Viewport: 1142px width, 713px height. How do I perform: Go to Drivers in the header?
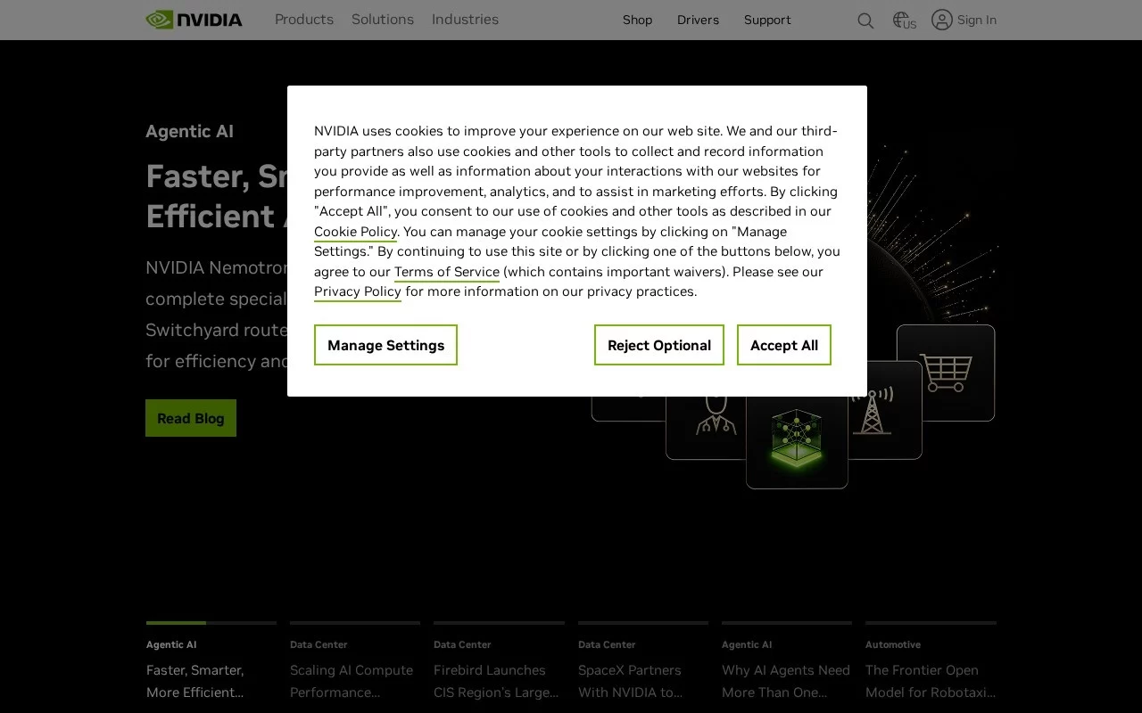coord(698,20)
